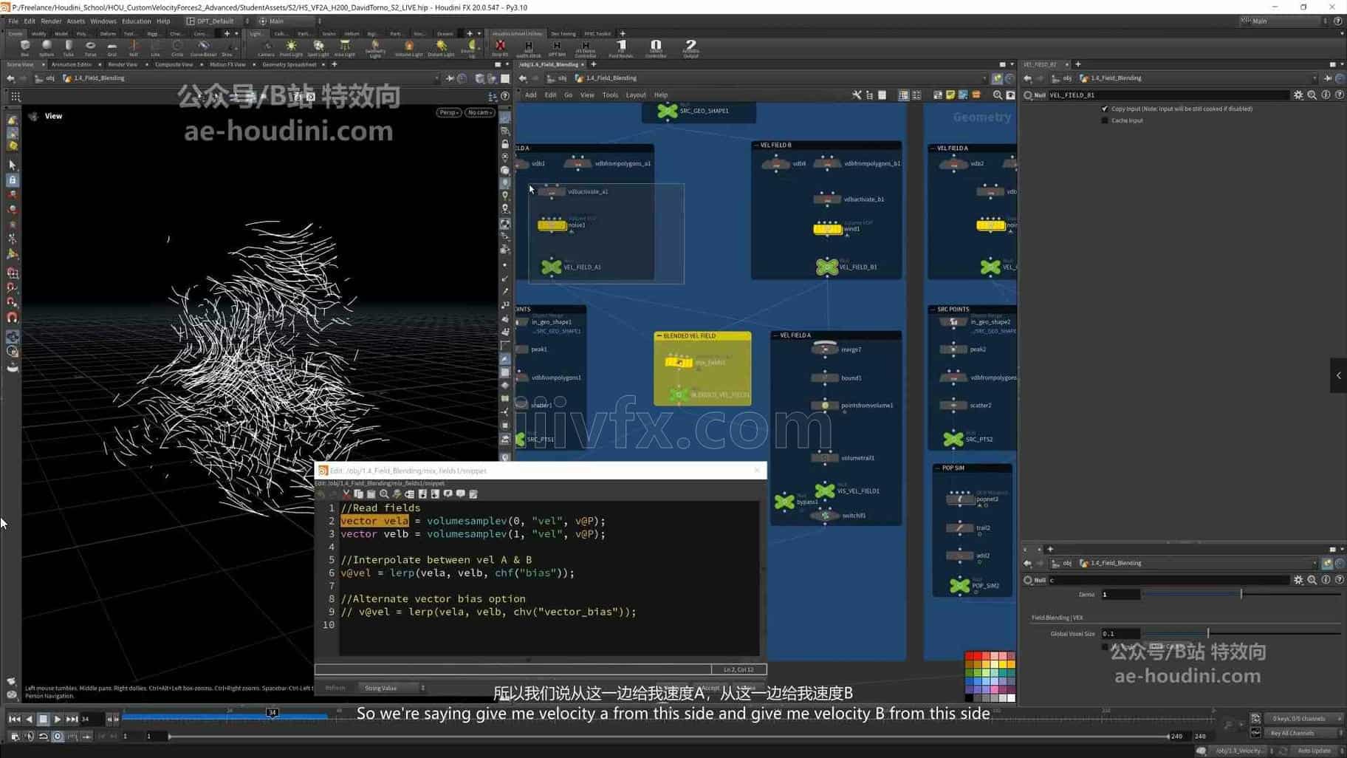Open network editor search magnifier

click(998, 95)
